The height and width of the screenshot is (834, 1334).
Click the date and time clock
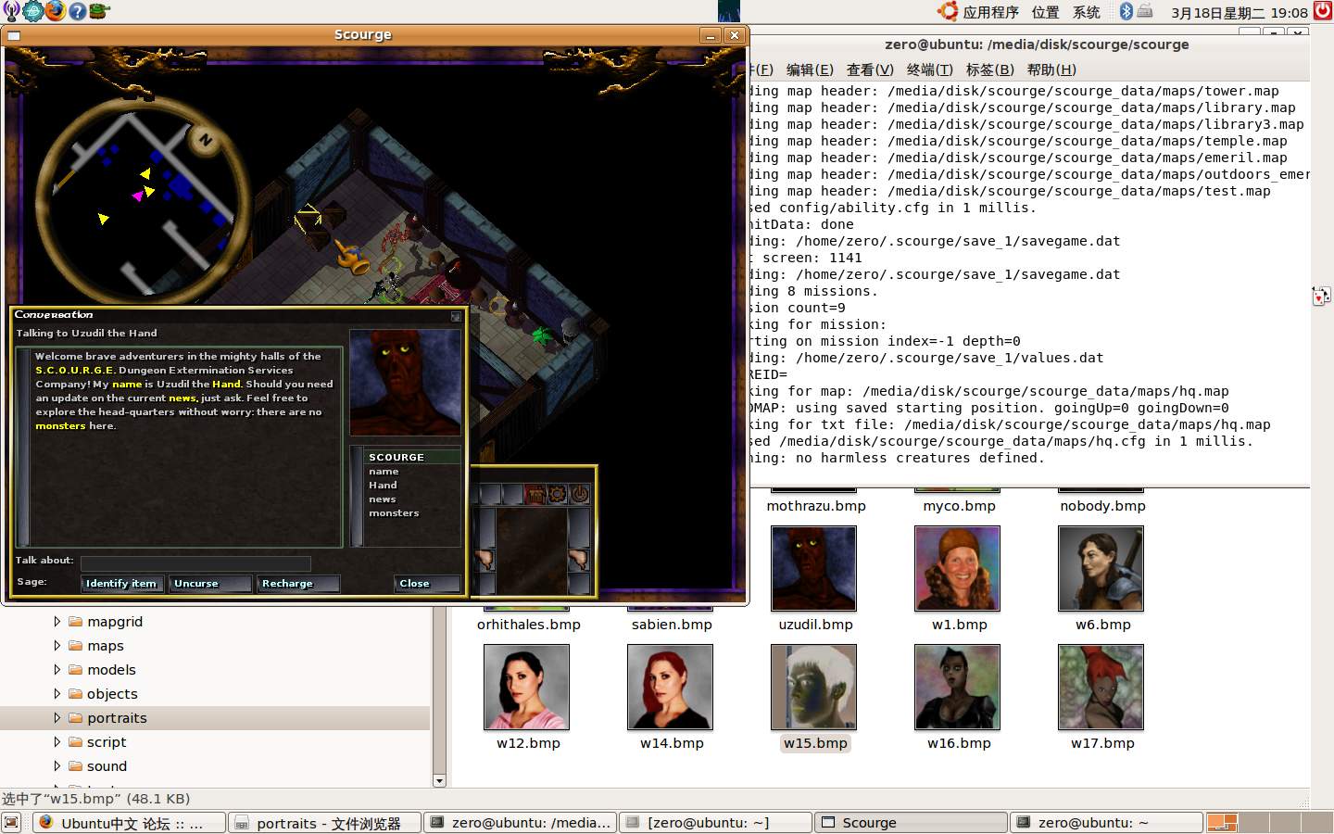click(1240, 13)
